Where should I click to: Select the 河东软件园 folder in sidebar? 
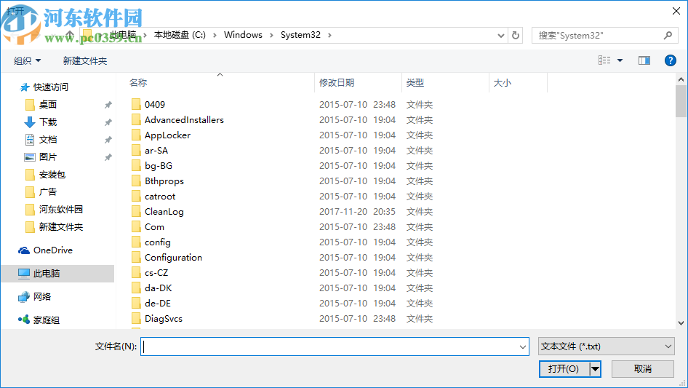60,210
